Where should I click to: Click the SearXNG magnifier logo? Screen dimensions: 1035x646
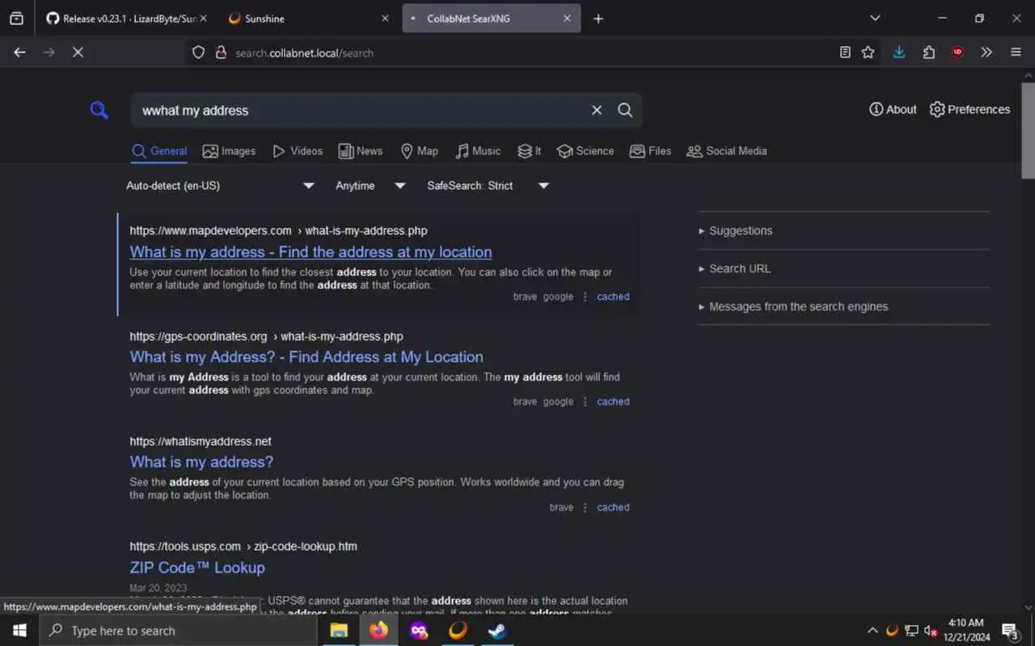click(x=99, y=111)
